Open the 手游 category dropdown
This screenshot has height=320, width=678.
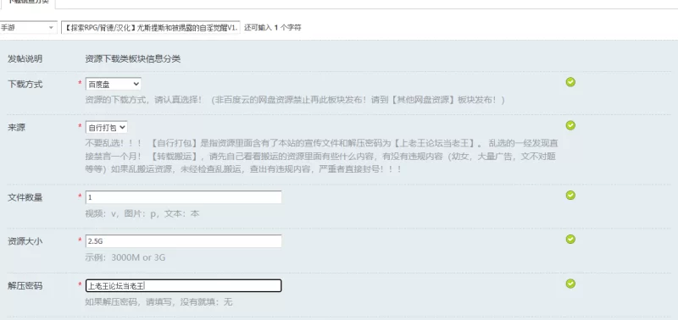pos(28,28)
